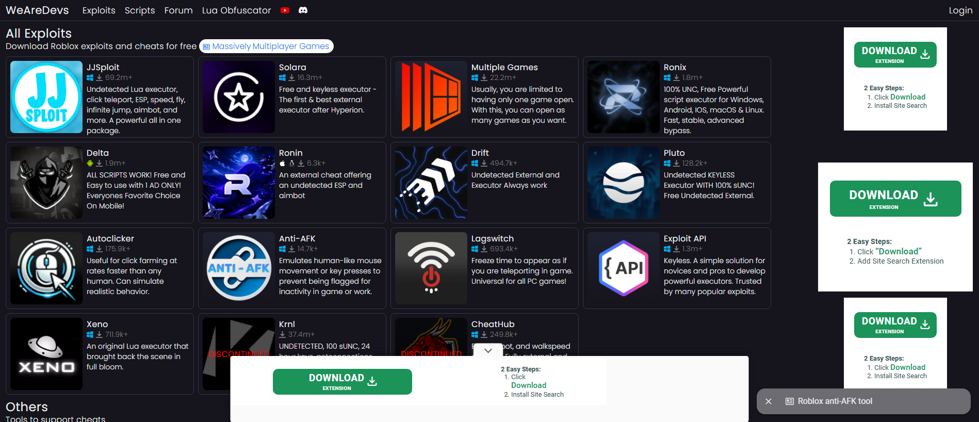The width and height of the screenshot is (979, 422).
Task: Open the Scripts menu item
Action: pos(140,10)
